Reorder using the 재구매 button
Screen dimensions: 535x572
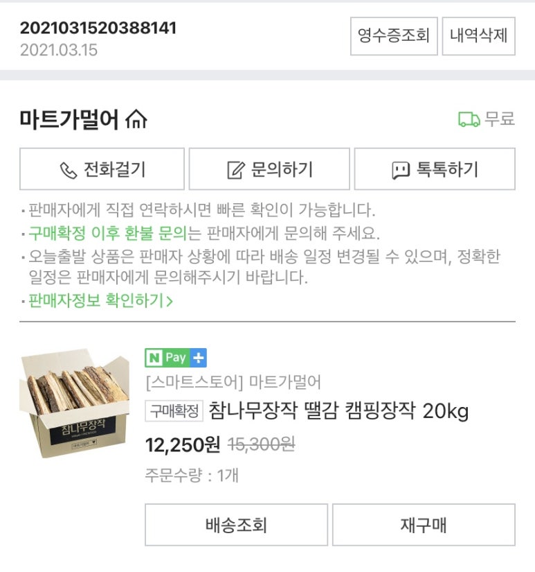pos(424,525)
